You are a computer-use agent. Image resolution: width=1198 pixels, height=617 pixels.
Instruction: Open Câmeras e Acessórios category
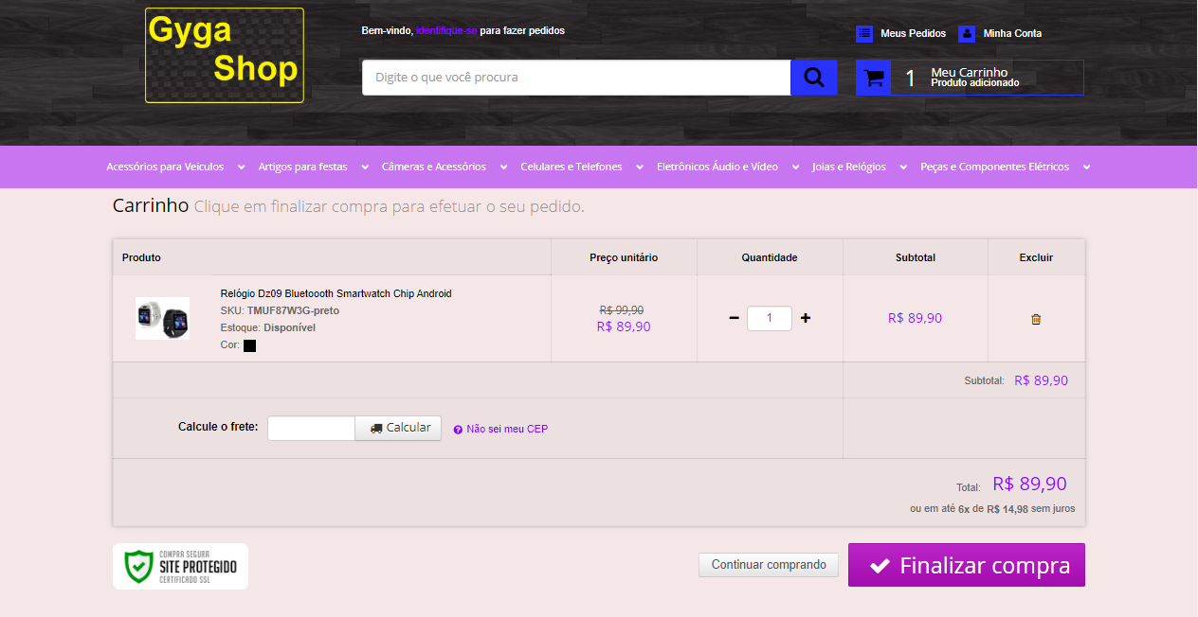click(433, 167)
